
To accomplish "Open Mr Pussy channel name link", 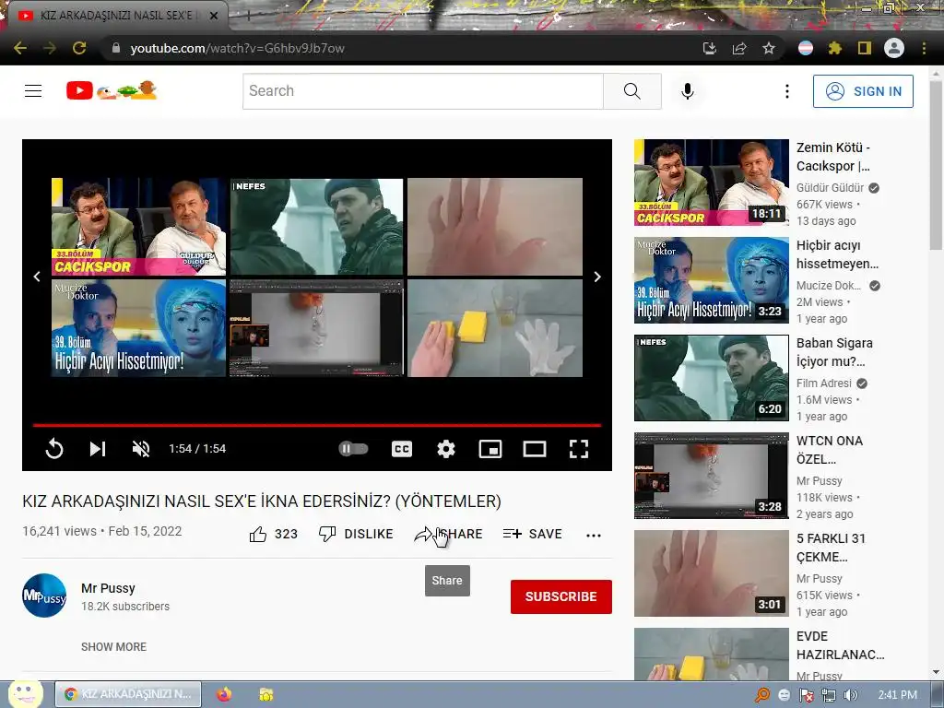I will pyautogui.click(x=109, y=588).
